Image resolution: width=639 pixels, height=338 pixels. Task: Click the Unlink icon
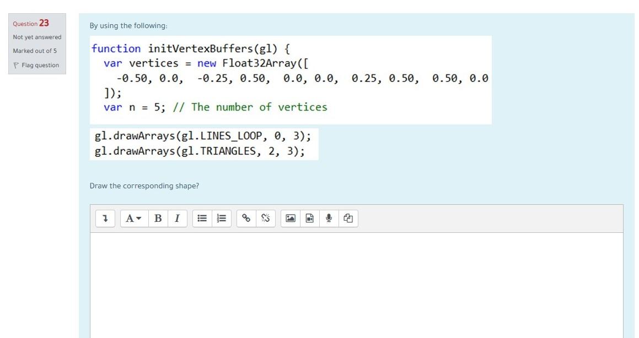click(x=265, y=218)
